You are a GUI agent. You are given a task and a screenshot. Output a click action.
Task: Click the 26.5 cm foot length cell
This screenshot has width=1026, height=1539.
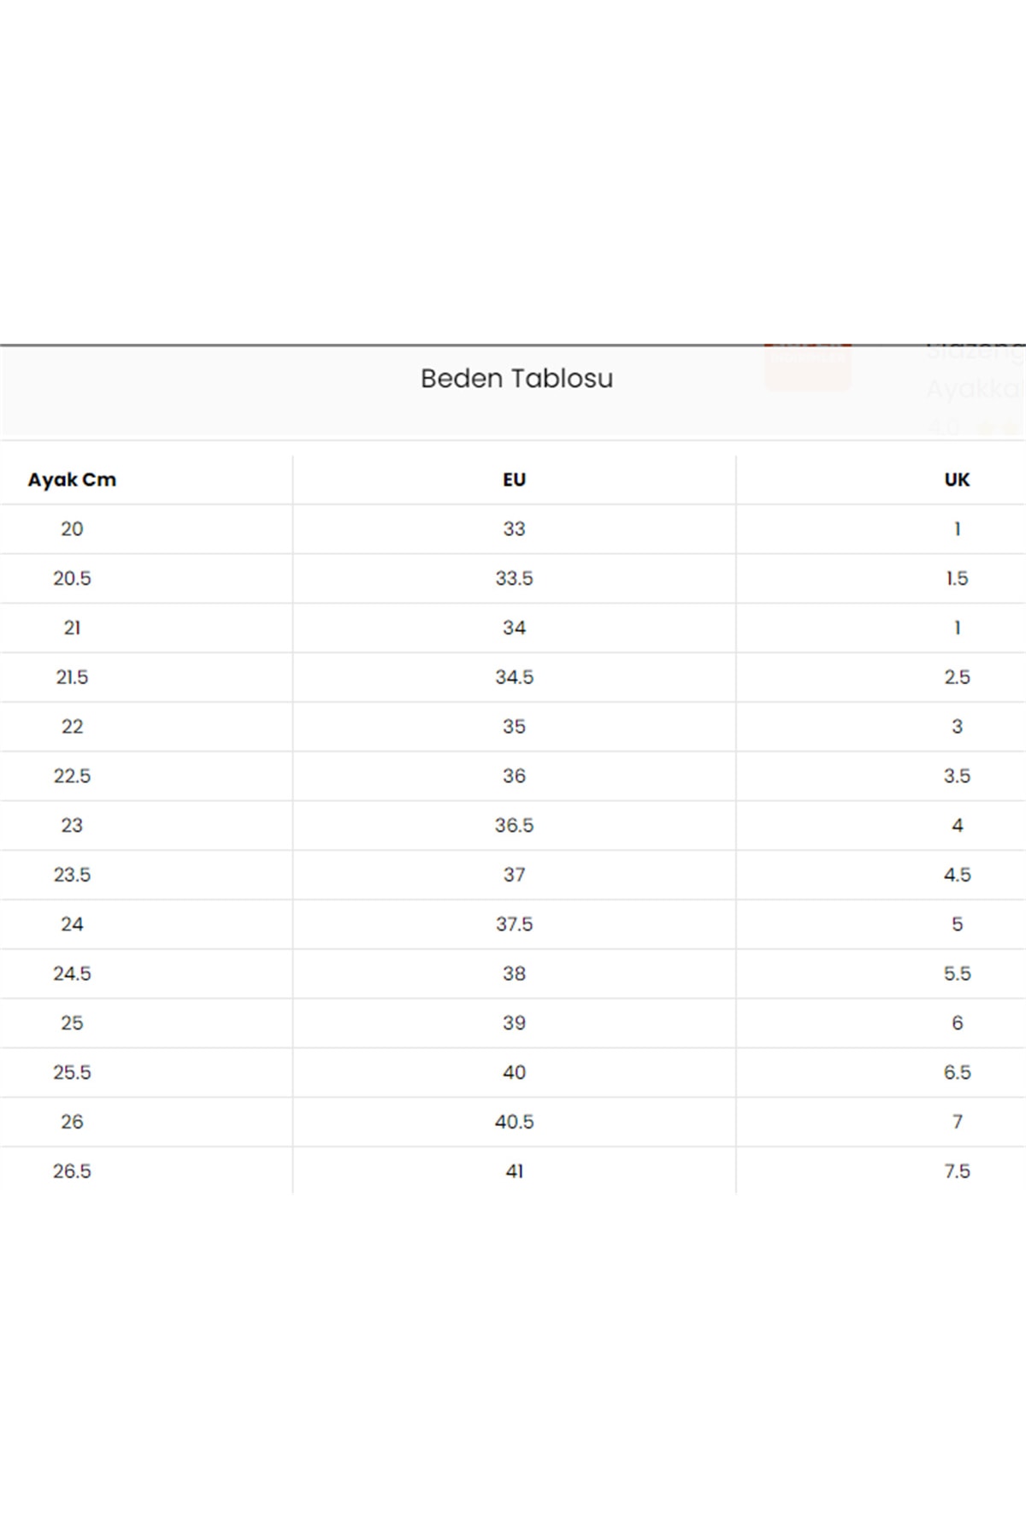(72, 1171)
